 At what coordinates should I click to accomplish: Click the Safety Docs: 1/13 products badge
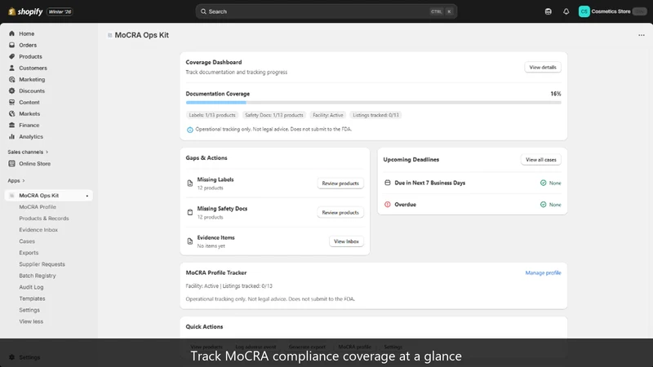(274, 115)
